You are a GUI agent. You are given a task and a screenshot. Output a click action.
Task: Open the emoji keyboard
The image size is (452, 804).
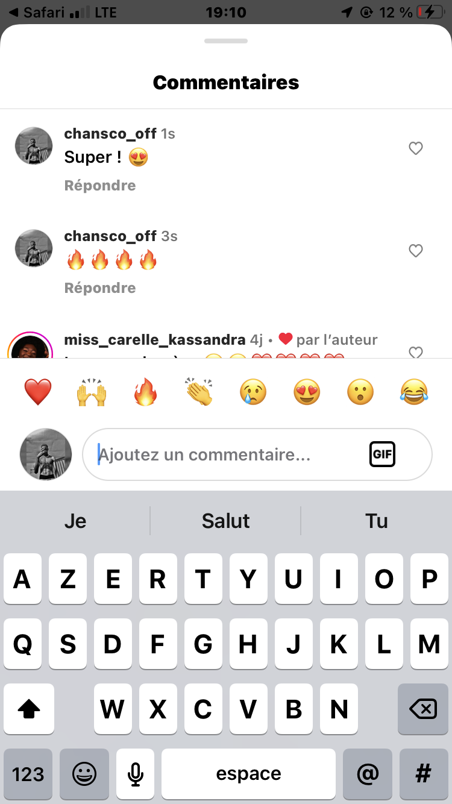click(x=84, y=774)
